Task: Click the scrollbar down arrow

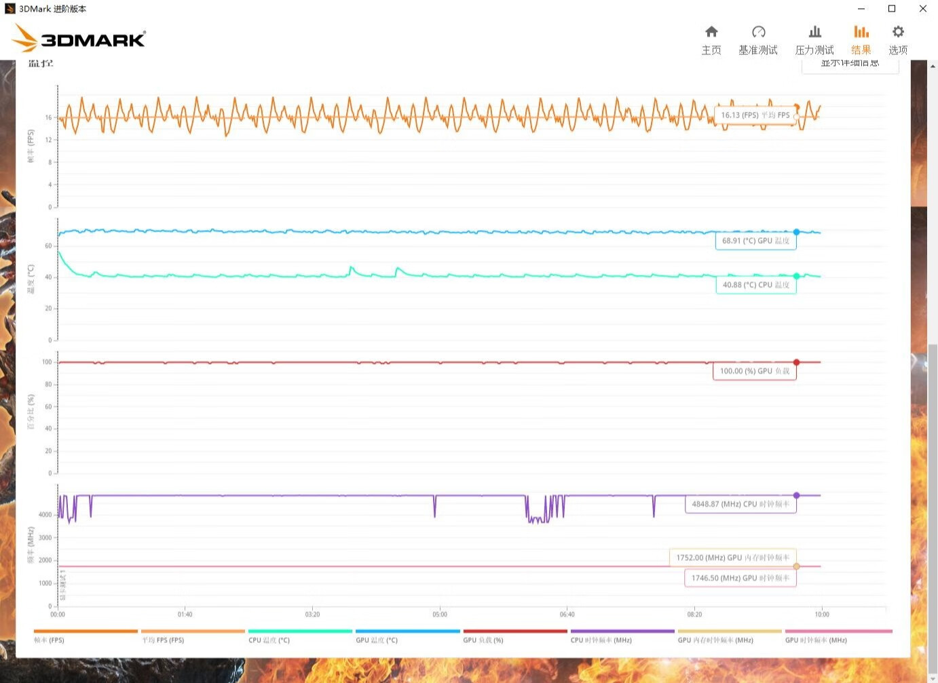Action: 933,677
